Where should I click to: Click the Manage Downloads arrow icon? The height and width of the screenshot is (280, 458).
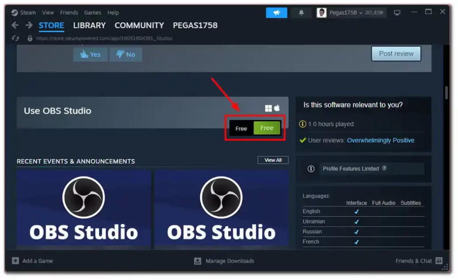[197, 261]
